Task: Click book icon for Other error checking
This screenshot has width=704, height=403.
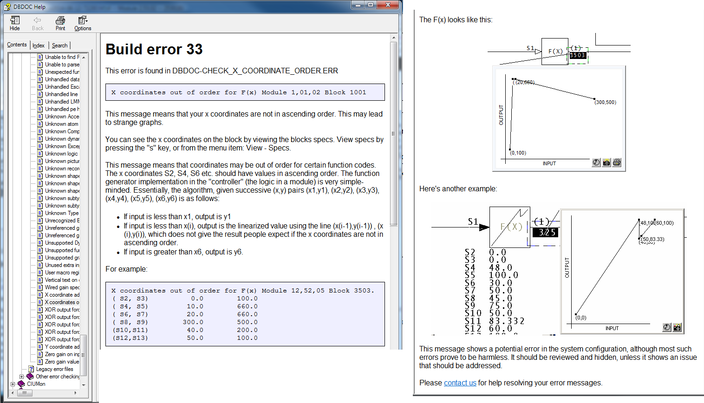Action: coord(30,377)
